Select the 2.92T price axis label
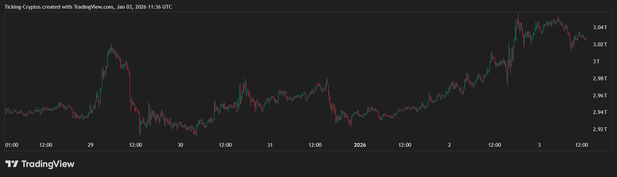Image resolution: width=617 pixels, height=177 pixels. point(600,129)
